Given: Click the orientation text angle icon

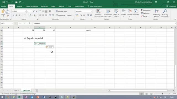Looking at the screenshot, I should click(50, 11).
